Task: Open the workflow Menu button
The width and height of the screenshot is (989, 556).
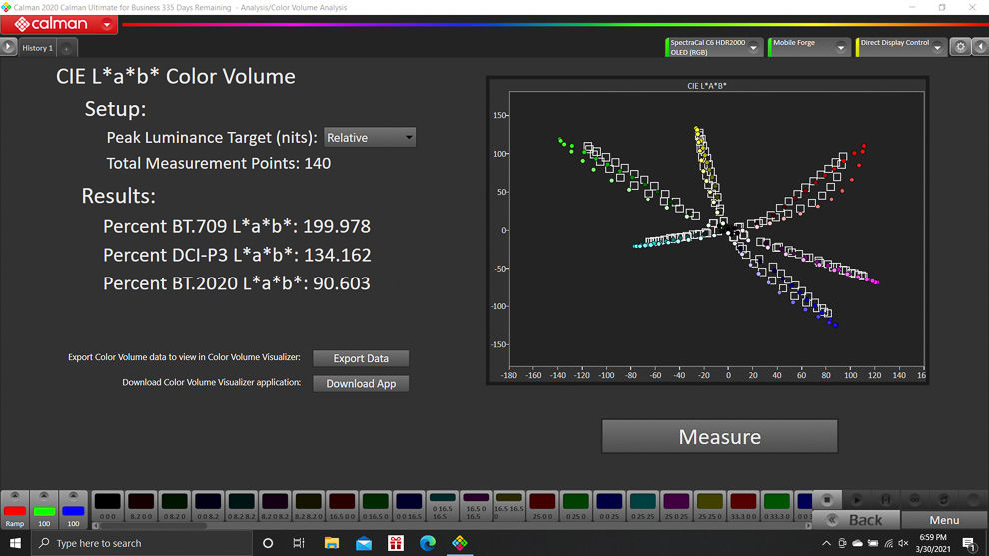Action: coord(944,520)
